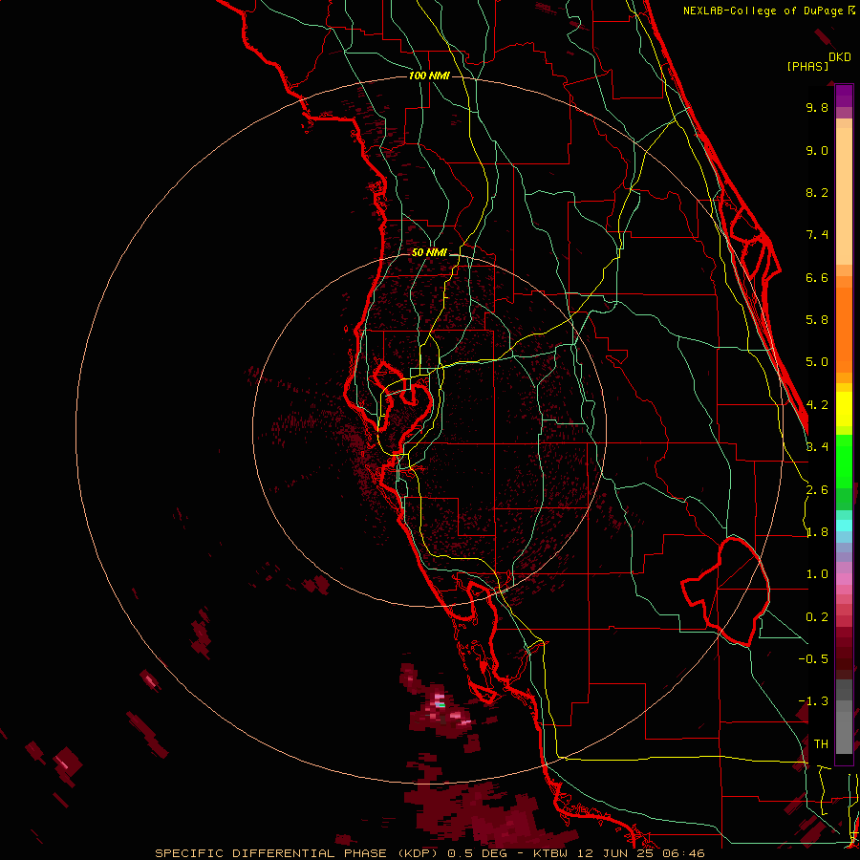860x860 pixels.
Task: Click the 1.0 value on the color scale
Action: click(x=817, y=574)
